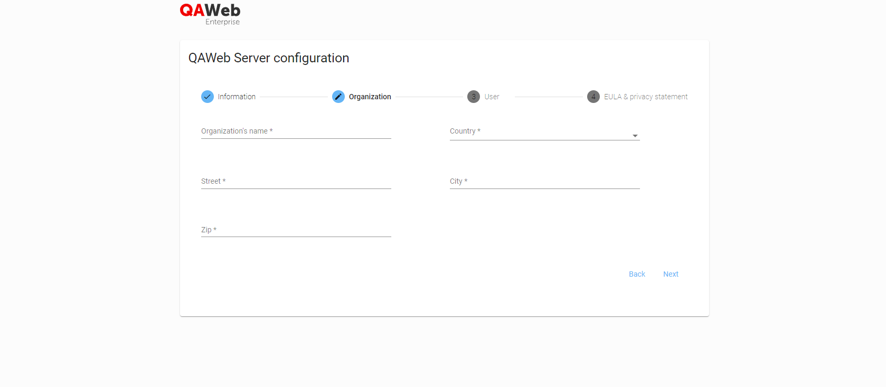The width and height of the screenshot is (886, 387).
Task: Click the City input field
Action: pos(544,182)
